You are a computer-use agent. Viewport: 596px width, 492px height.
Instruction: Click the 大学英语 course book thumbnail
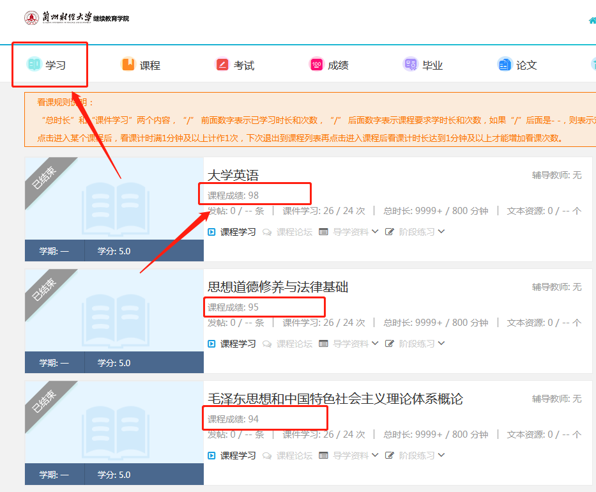[x=114, y=199]
